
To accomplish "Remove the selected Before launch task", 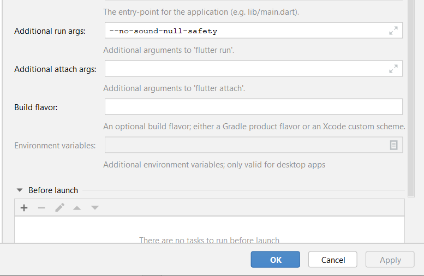I will coord(41,208).
